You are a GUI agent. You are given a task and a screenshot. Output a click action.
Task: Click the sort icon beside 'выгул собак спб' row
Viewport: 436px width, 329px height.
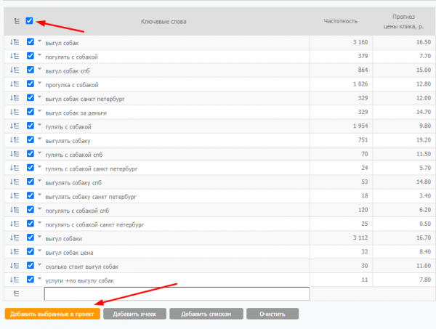14,70
